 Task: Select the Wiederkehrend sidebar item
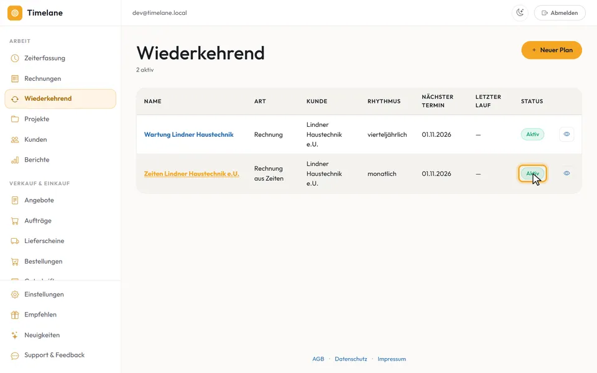click(60, 99)
